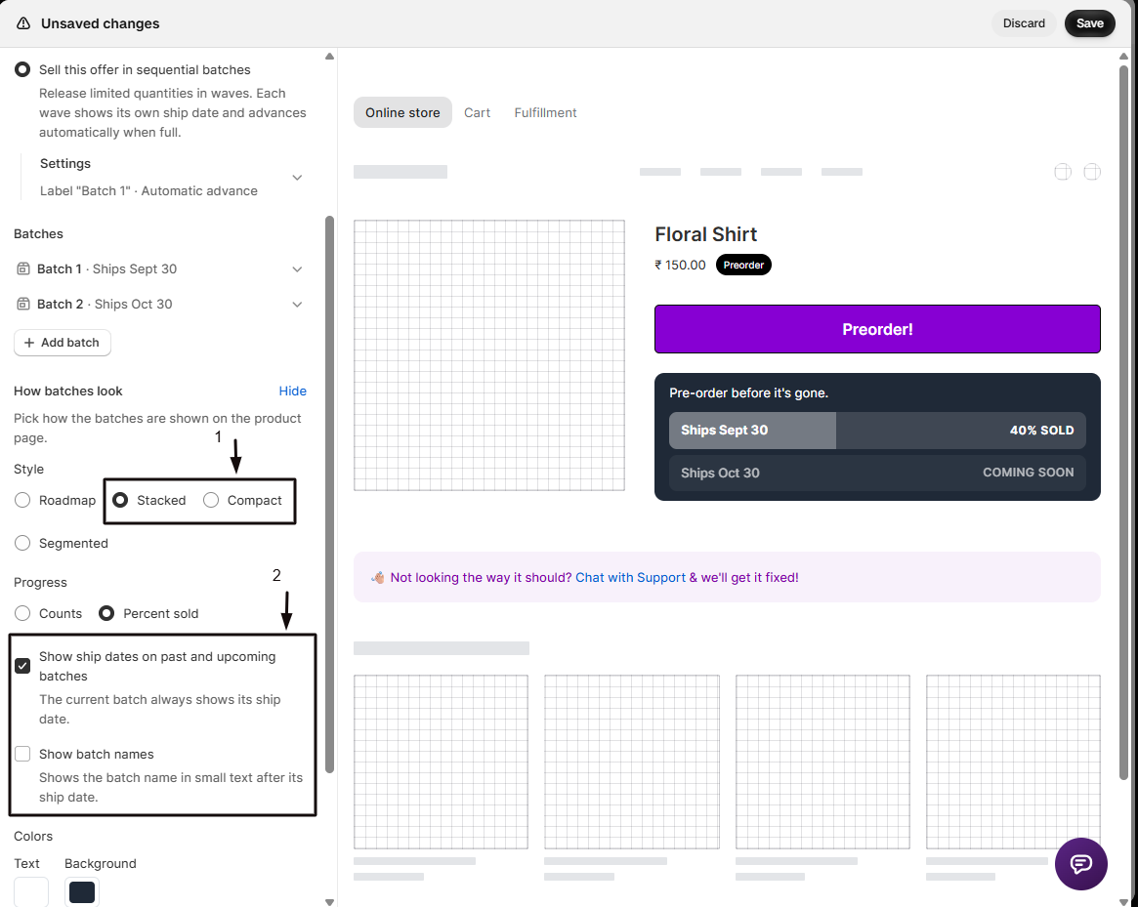The width and height of the screenshot is (1138, 907).
Task: Click the 40% SOLD label
Action: pyautogui.click(x=1041, y=431)
